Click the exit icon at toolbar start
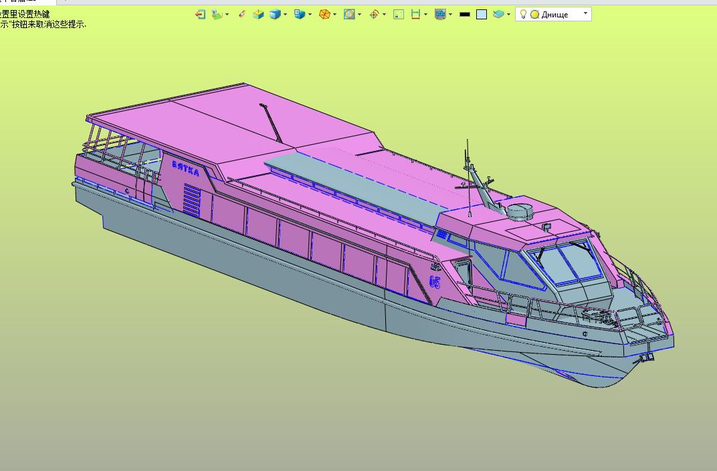 click(x=200, y=14)
